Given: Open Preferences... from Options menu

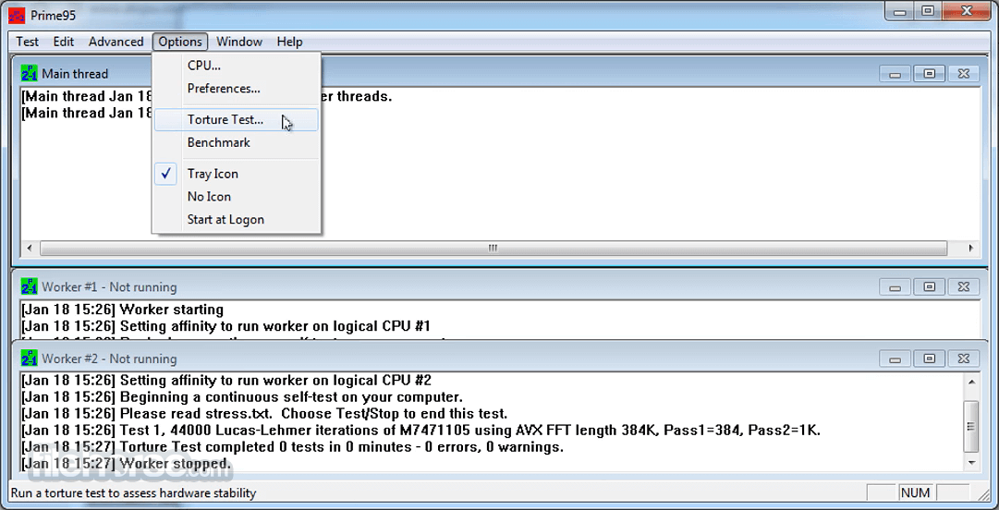Looking at the screenshot, I should 236,89.
